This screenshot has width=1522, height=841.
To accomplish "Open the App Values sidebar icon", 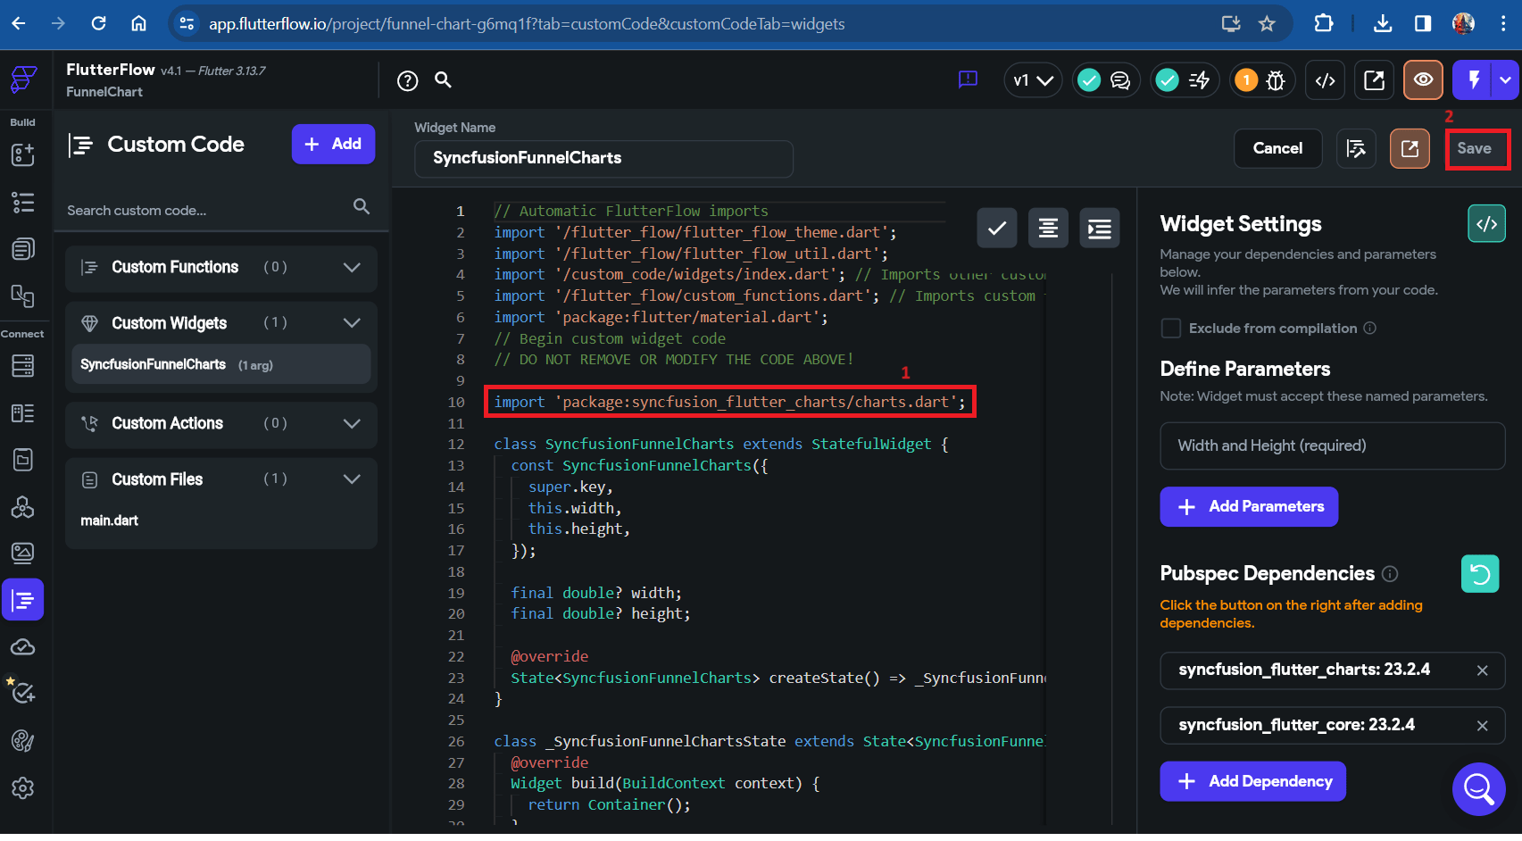I will click(23, 460).
